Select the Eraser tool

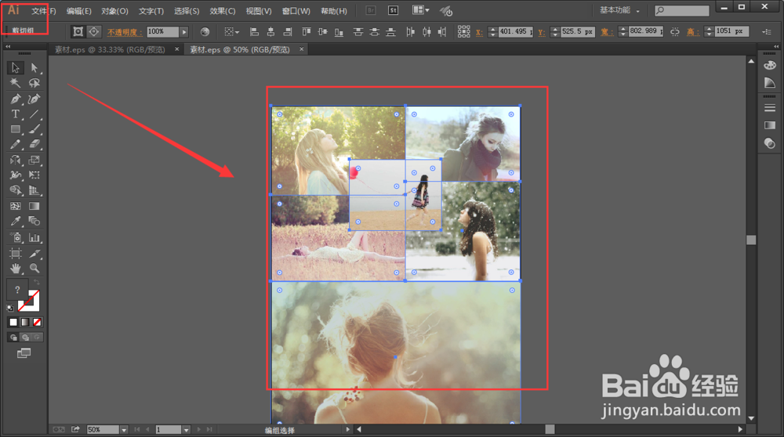pyautogui.click(x=34, y=144)
